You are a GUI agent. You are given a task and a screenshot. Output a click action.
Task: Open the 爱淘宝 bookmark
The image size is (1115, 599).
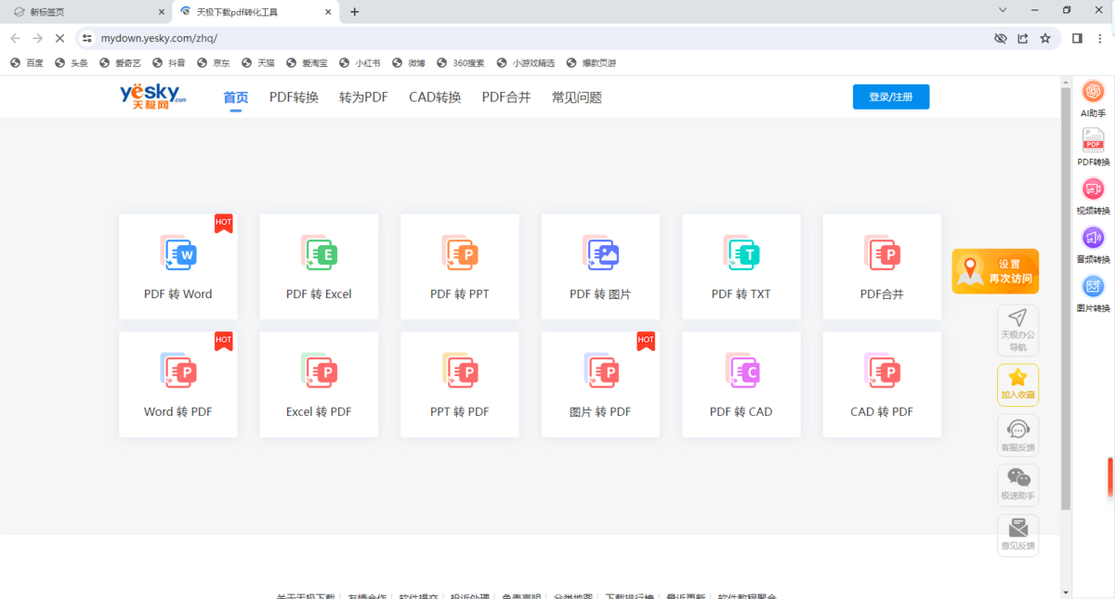tap(308, 63)
